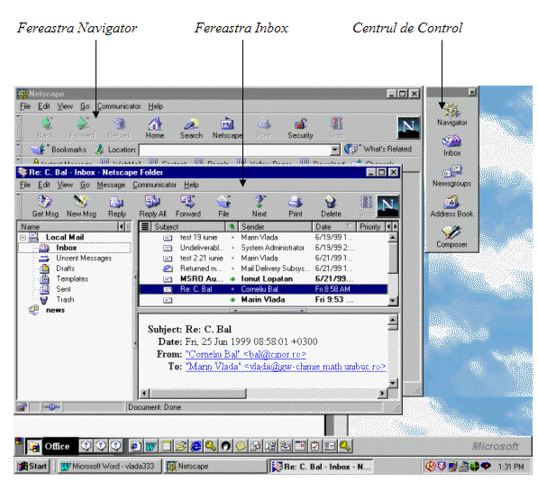The height and width of the screenshot is (482, 538).
Task: Collapse the Local Mail tree node
Action: [23, 238]
